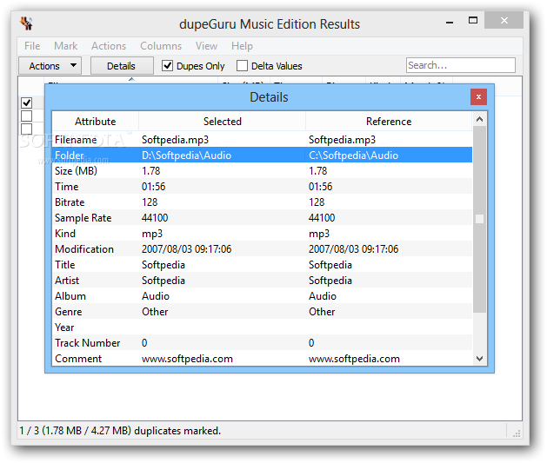Uncheck the first marked result row checkbox
Viewport: 547px width, 463px height.
coord(26,103)
